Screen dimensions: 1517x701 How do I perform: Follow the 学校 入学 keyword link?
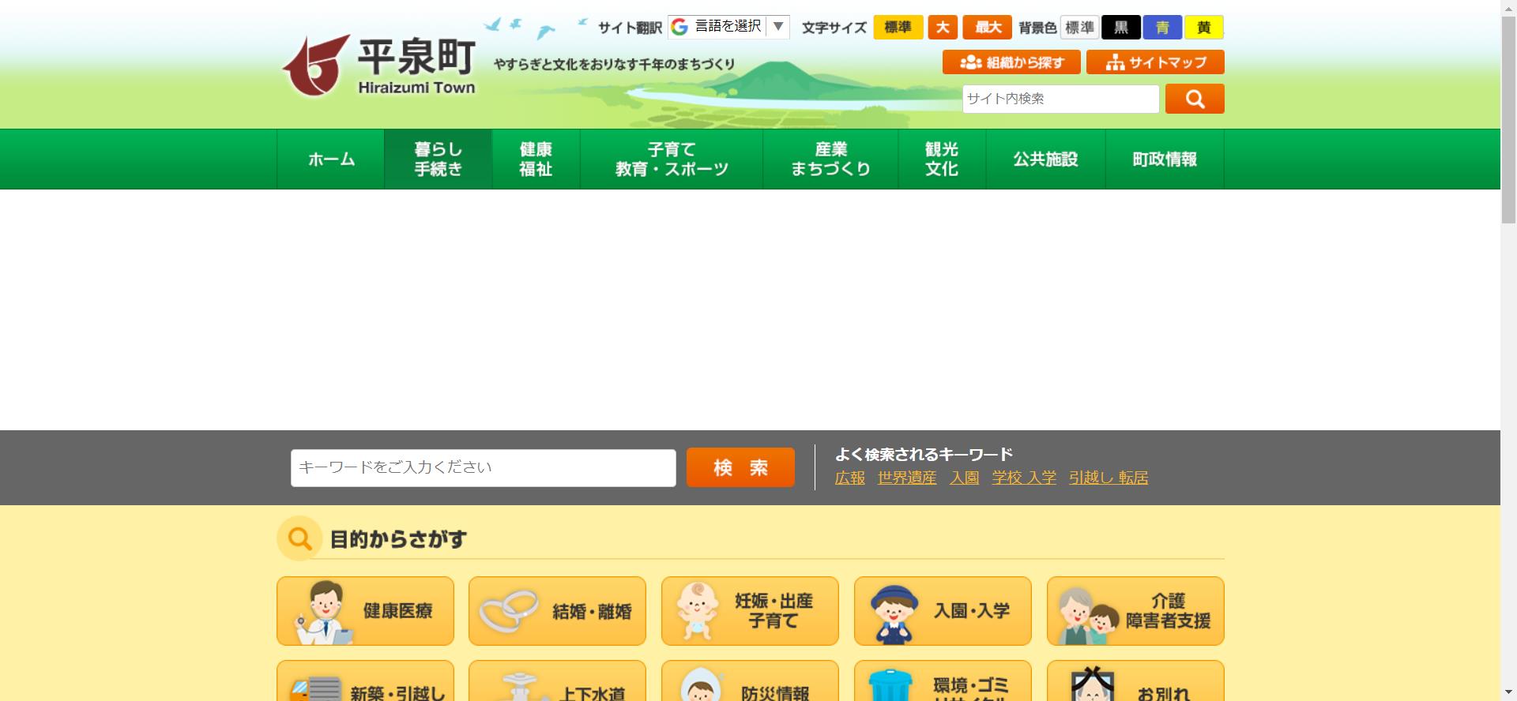[x=1024, y=478]
